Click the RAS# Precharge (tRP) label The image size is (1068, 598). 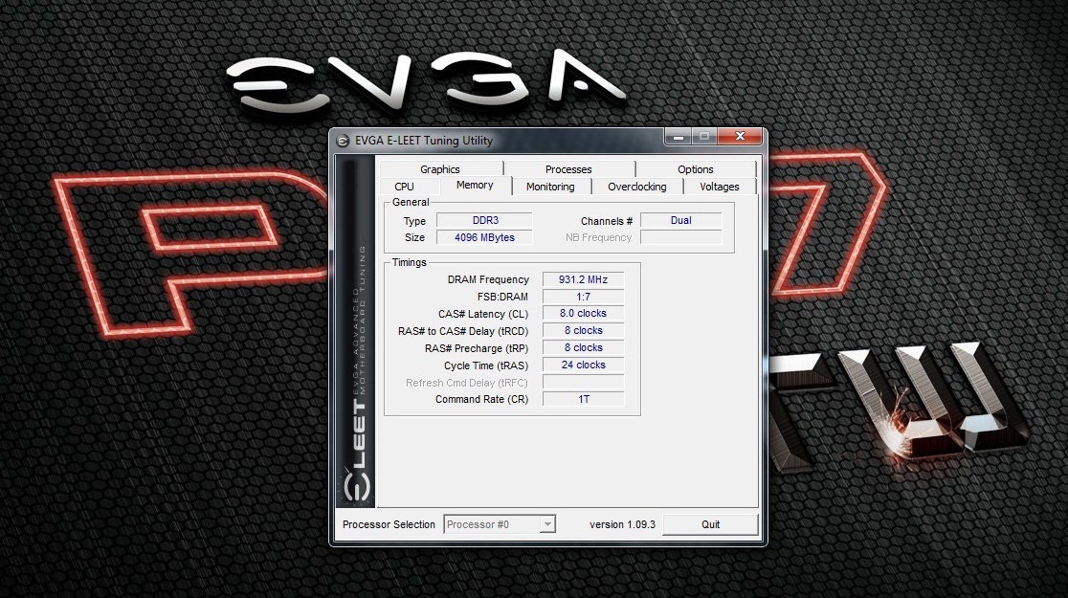(477, 348)
